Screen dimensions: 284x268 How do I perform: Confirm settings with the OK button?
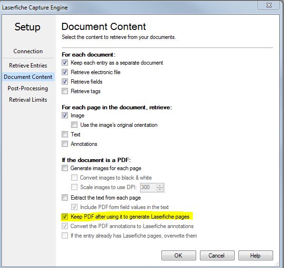[x=179, y=256]
